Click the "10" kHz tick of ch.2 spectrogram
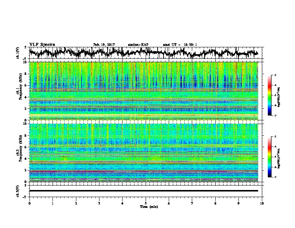The image size is (295, 228). coord(25,124)
